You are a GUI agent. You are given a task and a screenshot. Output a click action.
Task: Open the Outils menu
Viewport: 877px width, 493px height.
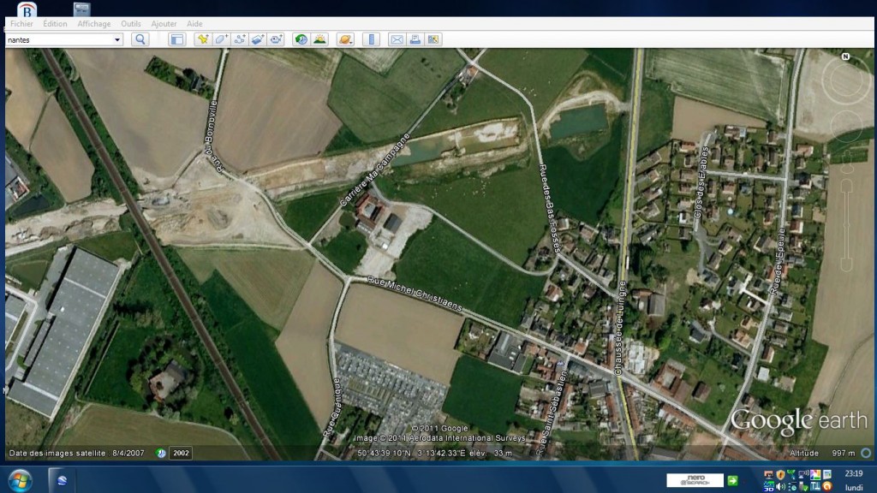click(x=131, y=24)
